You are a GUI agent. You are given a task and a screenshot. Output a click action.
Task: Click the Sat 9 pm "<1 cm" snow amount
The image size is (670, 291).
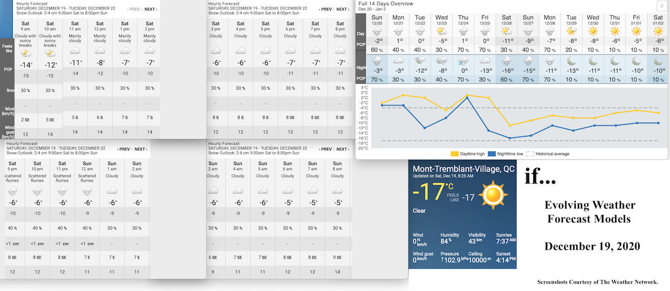coord(12,243)
